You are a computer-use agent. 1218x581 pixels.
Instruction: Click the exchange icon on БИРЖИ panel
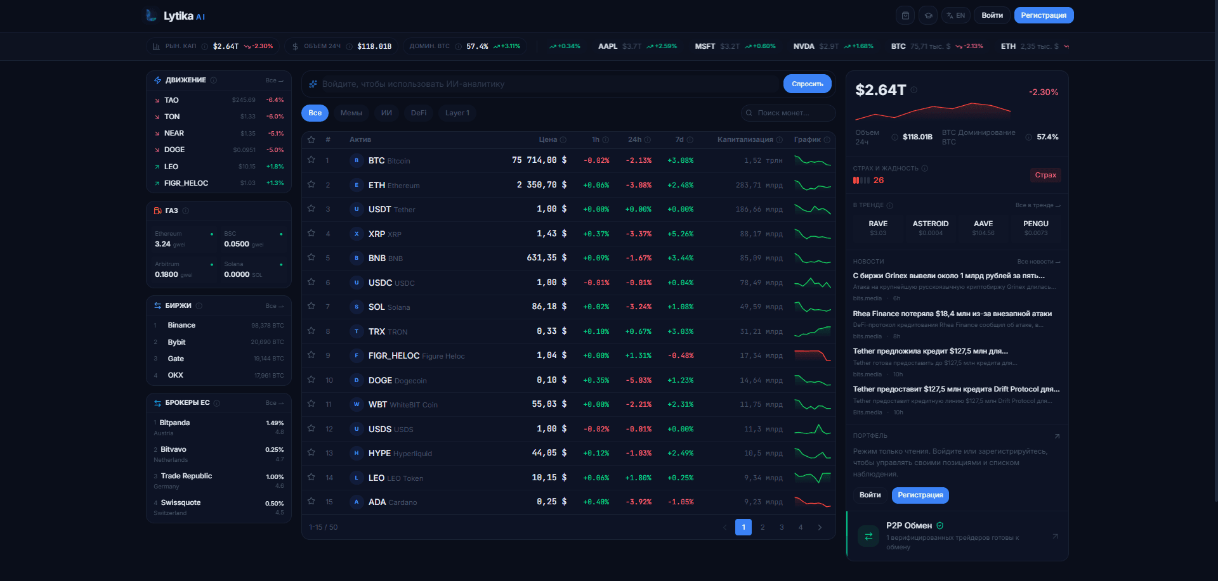[x=157, y=305]
